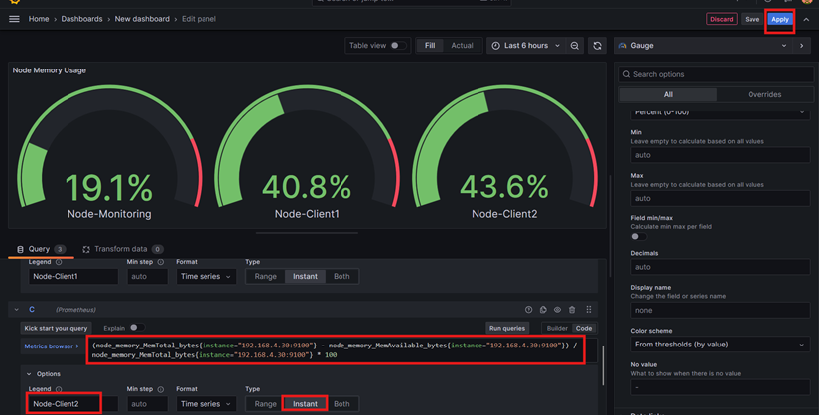This screenshot has height=415, width=819.
Task: Click the Grafana logo
Action: pyautogui.click(x=15, y=2)
